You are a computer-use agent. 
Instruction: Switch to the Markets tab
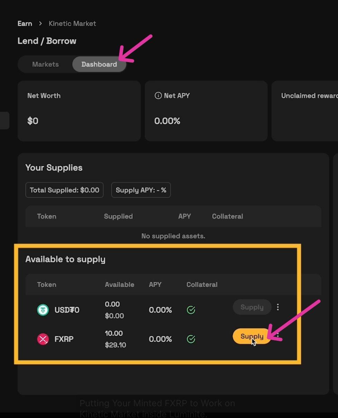(x=45, y=64)
